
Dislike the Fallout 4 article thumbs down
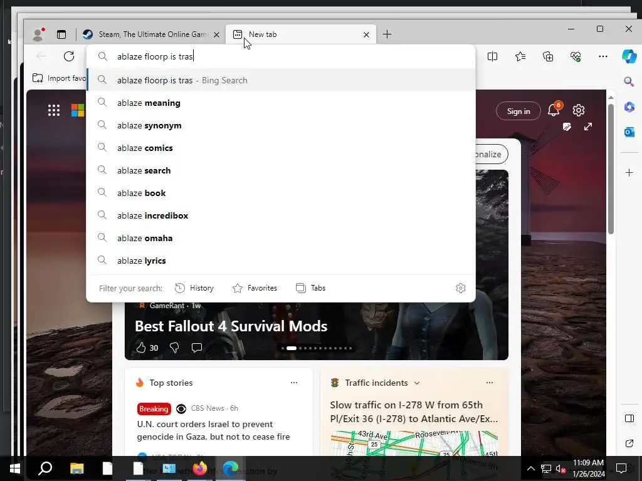[x=174, y=348]
